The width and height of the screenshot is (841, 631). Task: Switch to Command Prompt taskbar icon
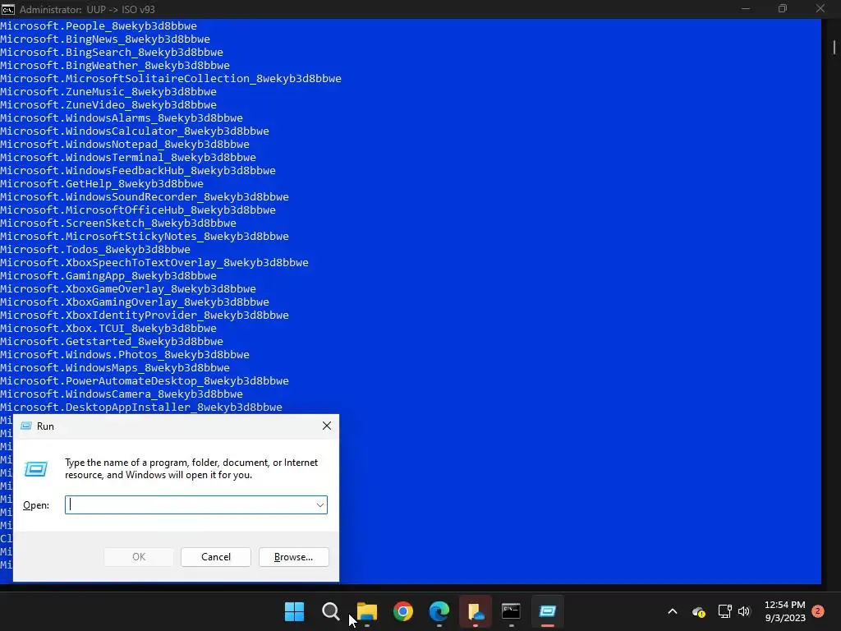(x=511, y=611)
